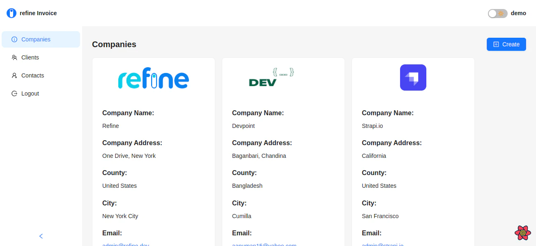Open the Refine company logo thumbnail

pyautogui.click(x=153, y=77)
